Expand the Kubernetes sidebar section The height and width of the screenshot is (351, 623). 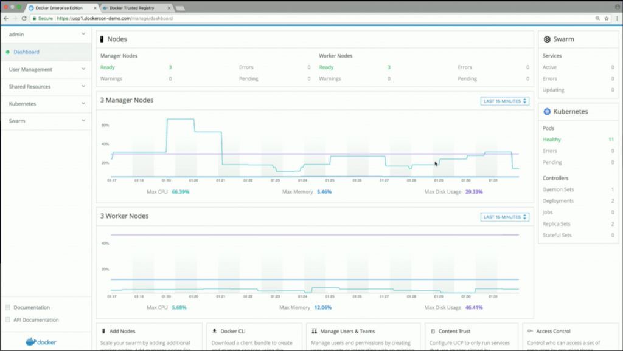point(46,103)
